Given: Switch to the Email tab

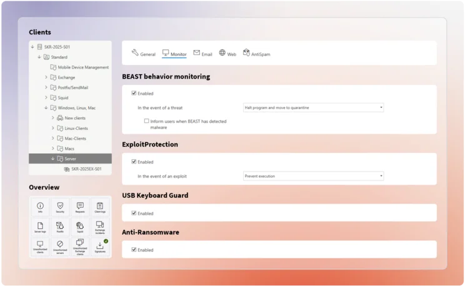Looking at the screenshot, I should pyautogui.click(x=203, y=53).
